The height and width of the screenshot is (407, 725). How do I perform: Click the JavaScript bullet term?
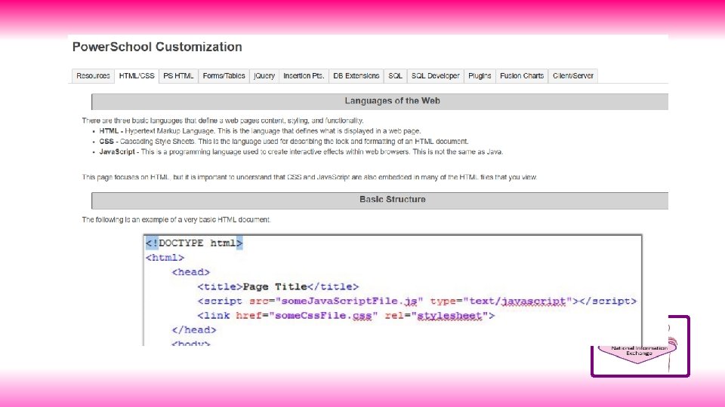[x=117, y=151]
